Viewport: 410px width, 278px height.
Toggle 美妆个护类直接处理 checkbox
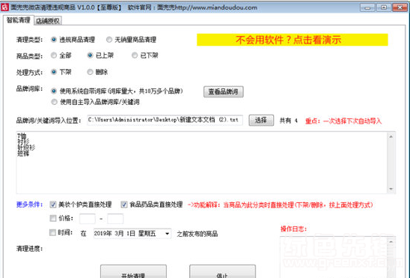click(53, 205)
